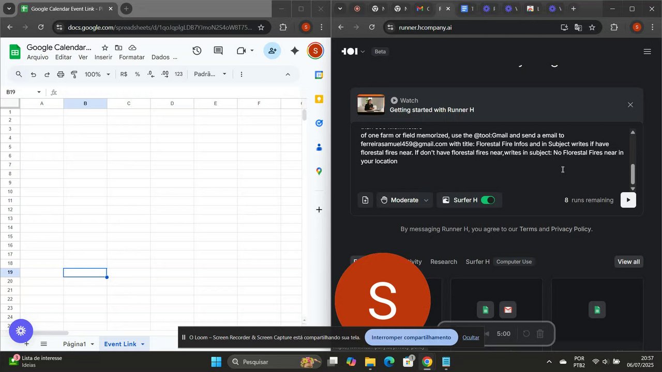Click View all examples button
This screenshot has height=372, width=662.
pos(628,262)
